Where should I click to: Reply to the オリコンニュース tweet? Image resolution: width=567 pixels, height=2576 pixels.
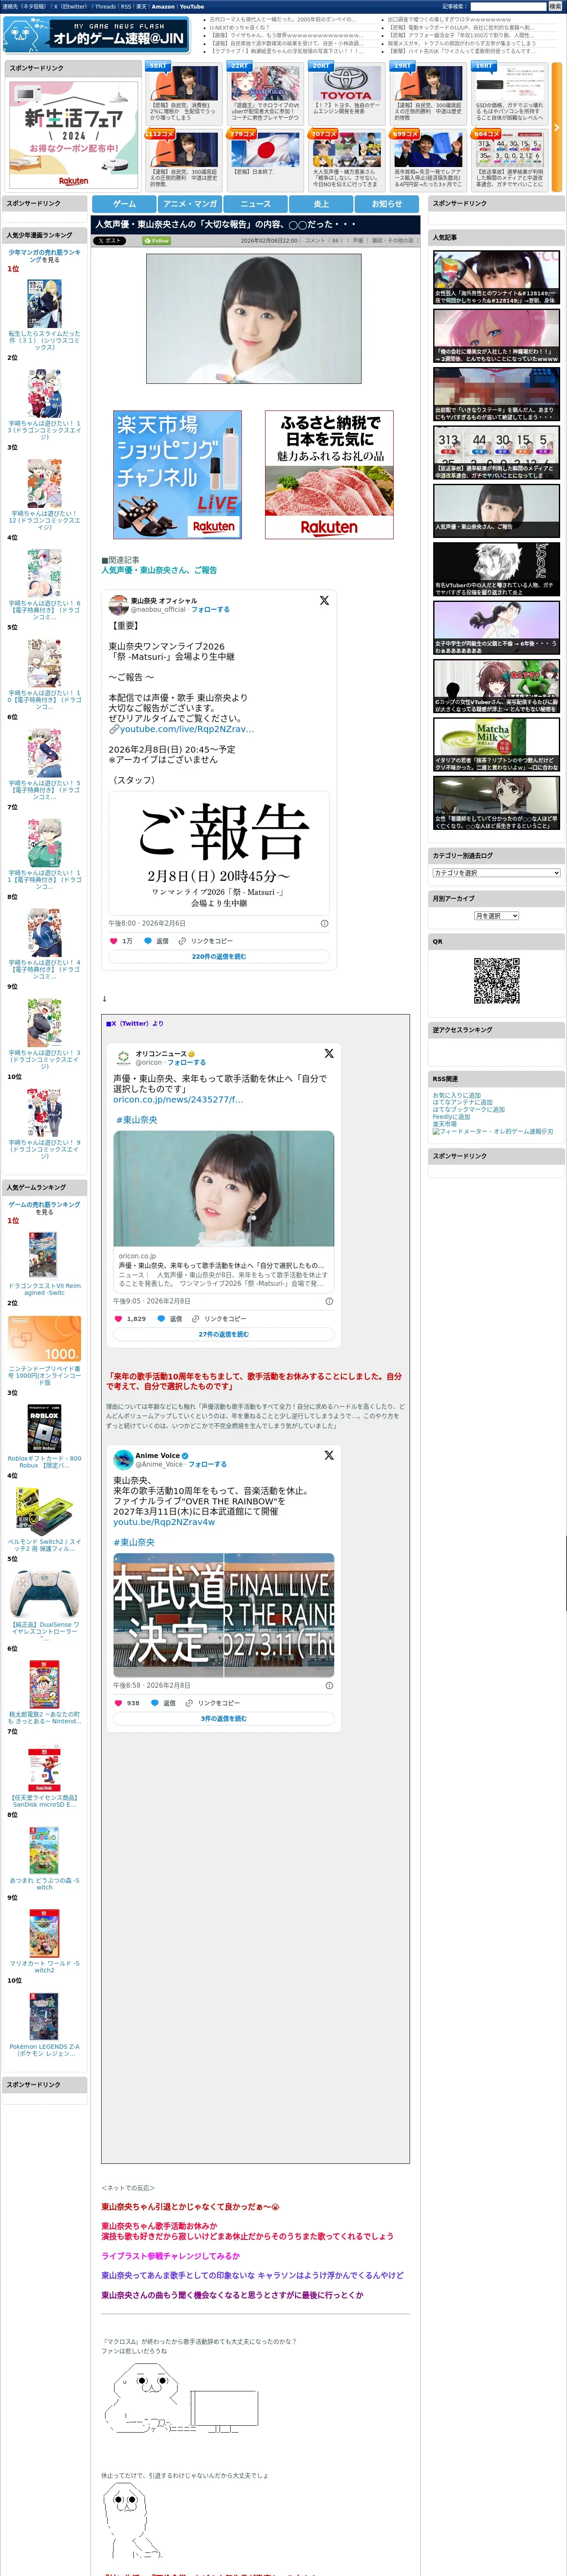click(170, 1319)
